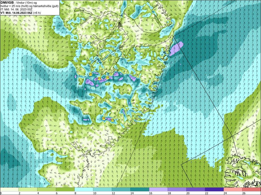
Task: Click the valid time 'VT: Mið. 14.06.2023 06Z'
Action: pos(16,13)
